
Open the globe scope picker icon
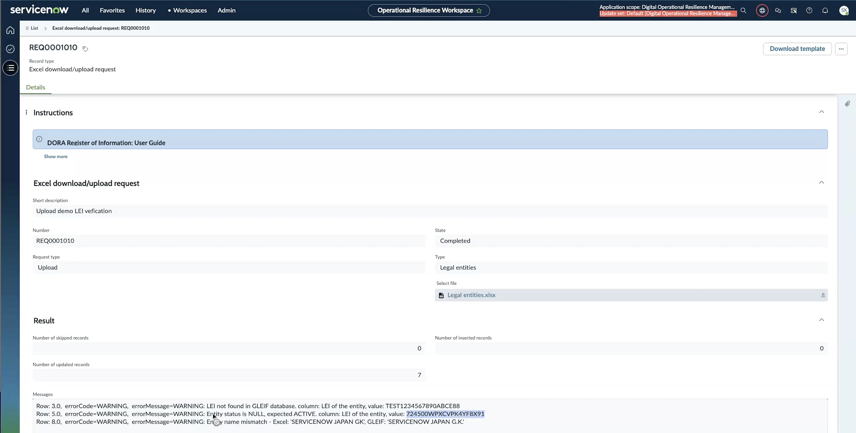click(x=762, y=10)
